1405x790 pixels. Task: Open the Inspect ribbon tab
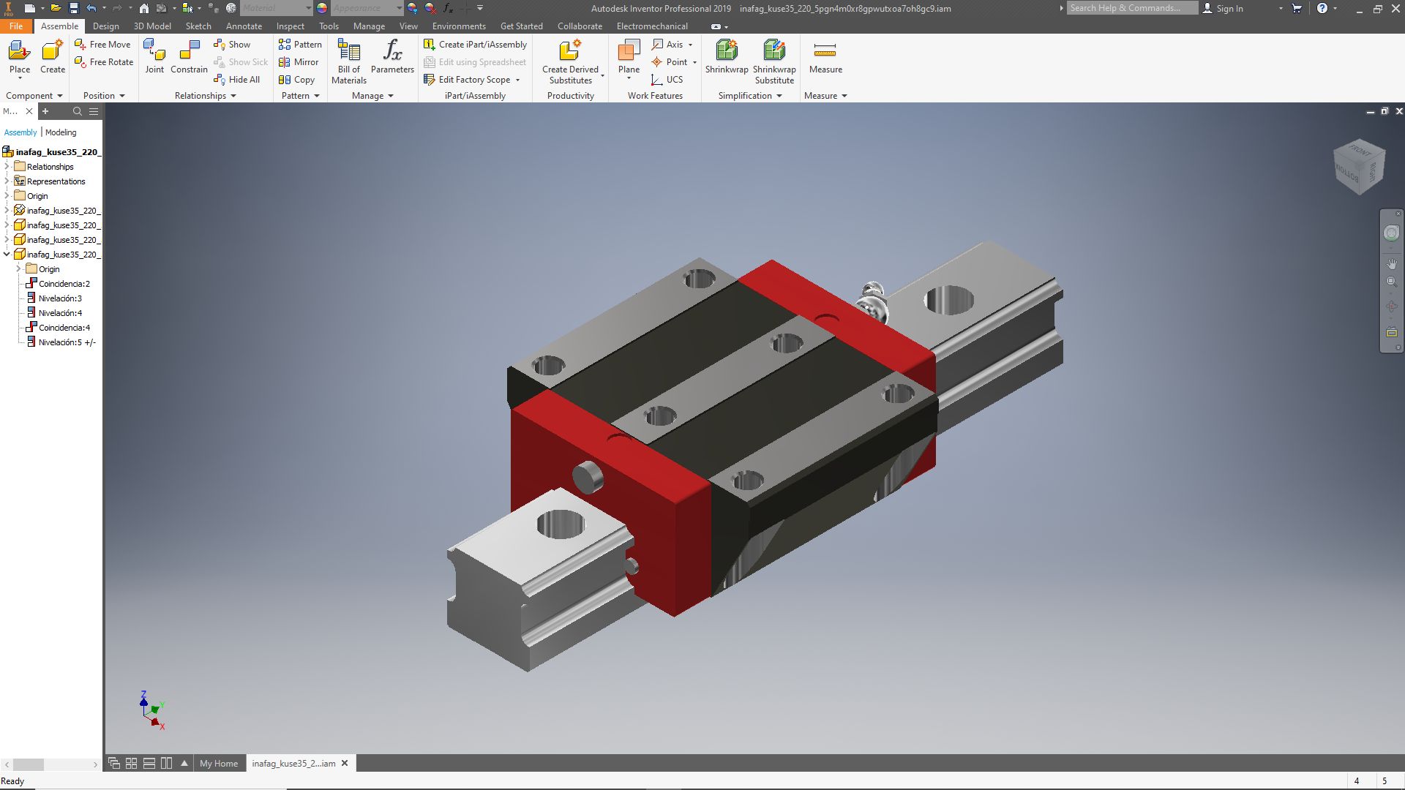[x=290, y=26]
